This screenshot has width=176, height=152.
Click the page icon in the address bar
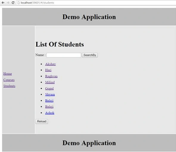point(18,3)
